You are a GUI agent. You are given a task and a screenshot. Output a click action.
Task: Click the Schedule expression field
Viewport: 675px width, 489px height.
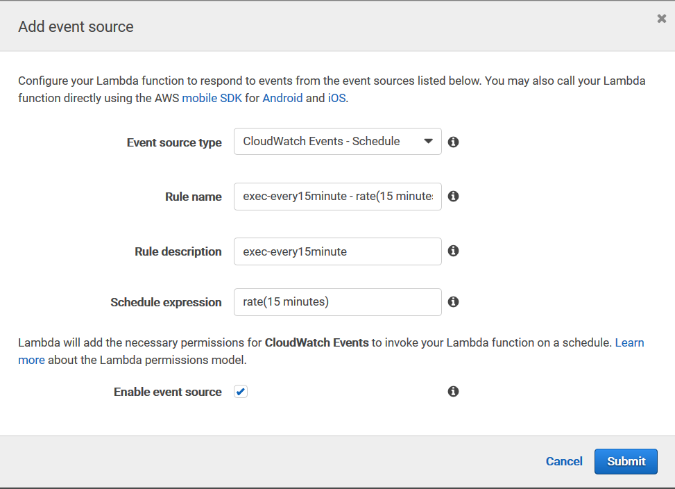(x=337, y=302)
